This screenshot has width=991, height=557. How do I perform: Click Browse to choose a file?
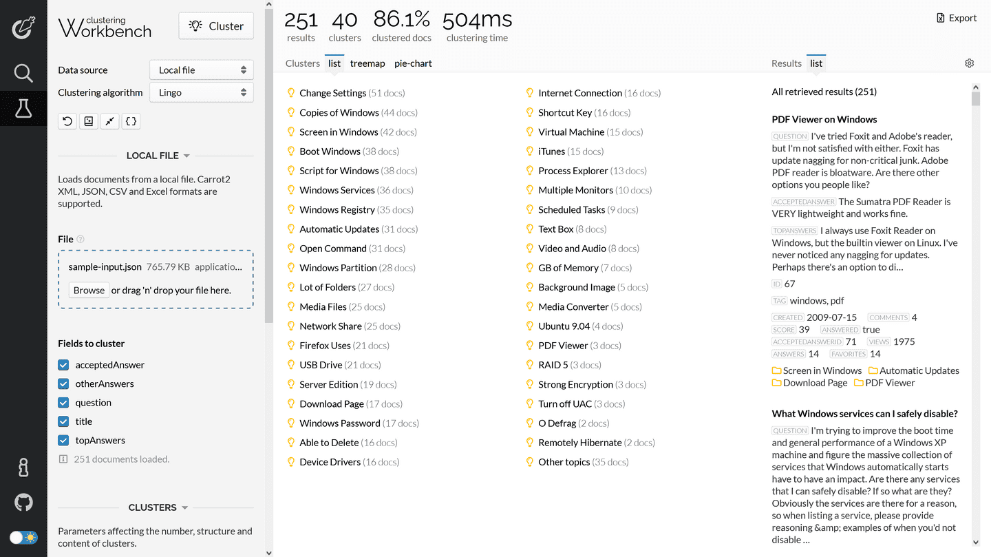(89, 291)
